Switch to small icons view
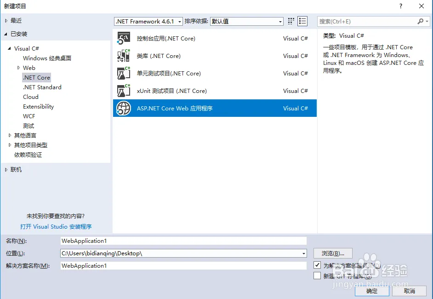Screen dimensions: 433x299 (291, 21)
